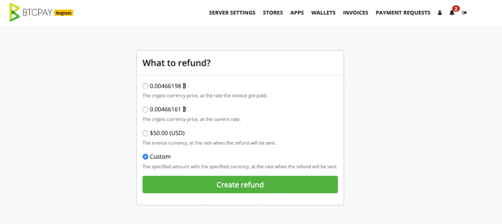Click the Custom option label text
This screenshot has width=502, height=224.
point(160,157)
